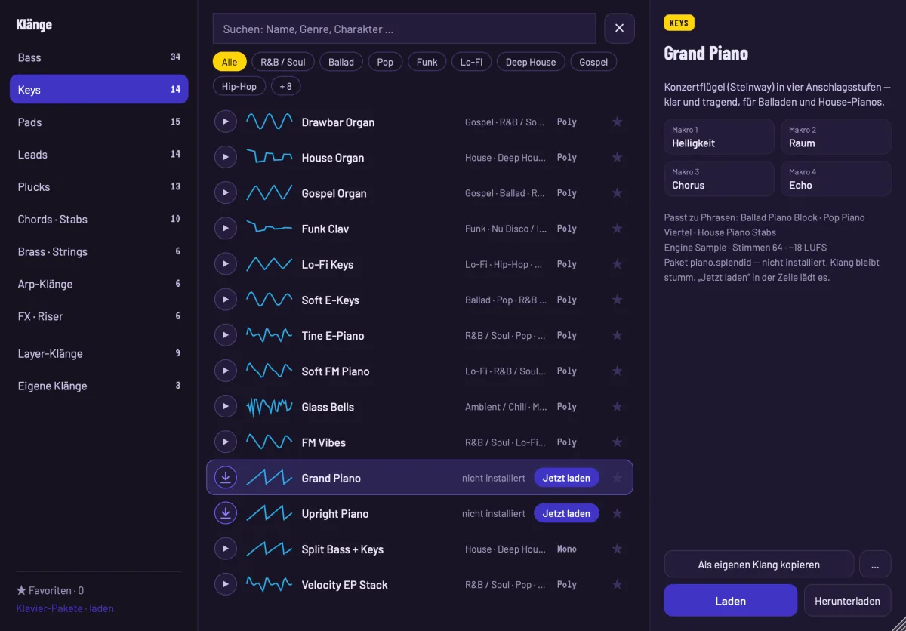Play the FM Vibes preview
This screenshot has height=631, width=906.
click(226, 442)
